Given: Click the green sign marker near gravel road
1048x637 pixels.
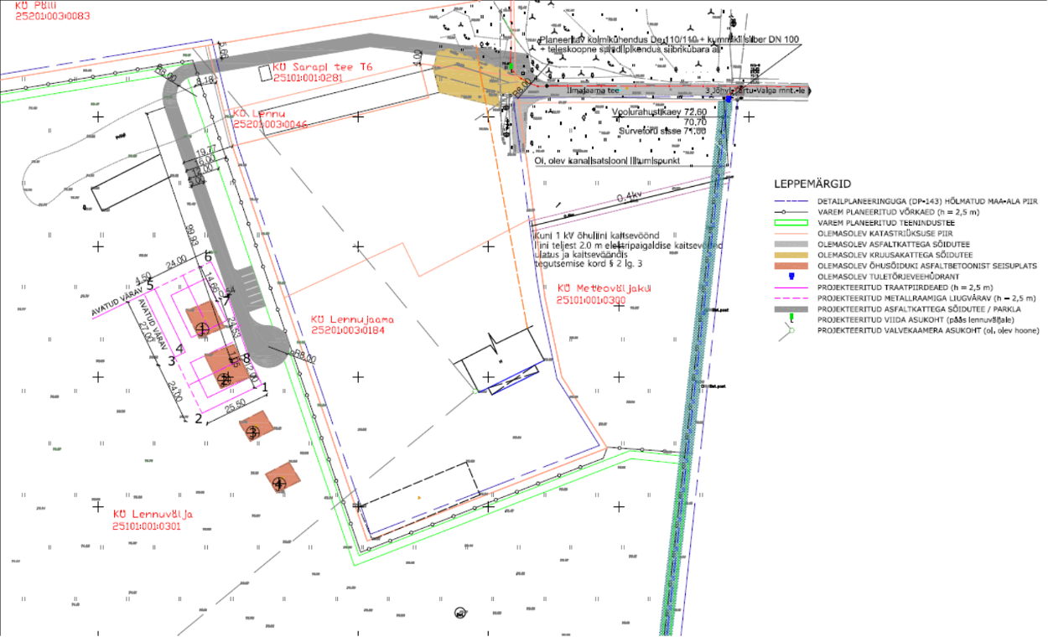Looking at the screenshot, I should click(509, 66).
